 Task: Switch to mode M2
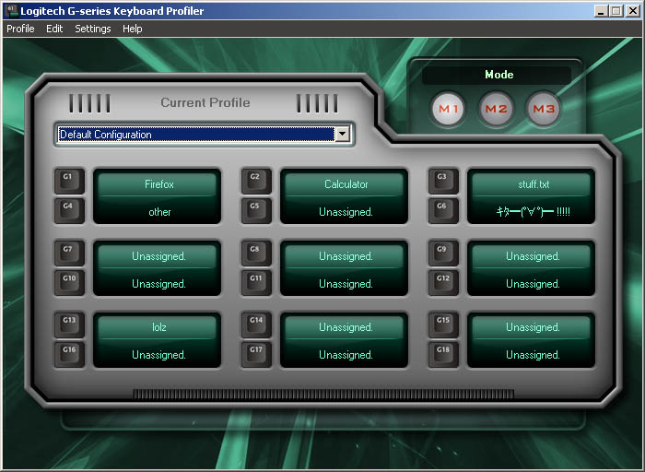pyautogui.click(x=496, y=109)
